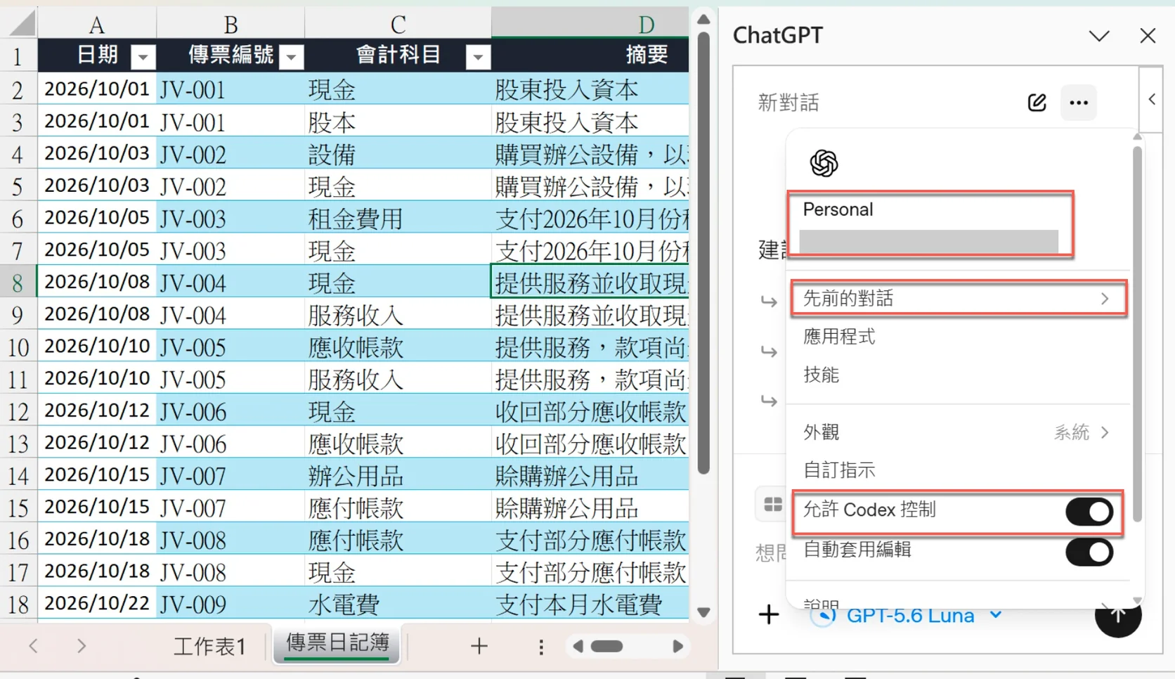Click date cell 2026/10/22
Image resolution: width=1175 pixels, height=679 pixels.
[x=97, y=604]
